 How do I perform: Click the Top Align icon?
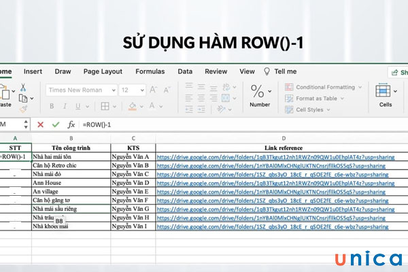point(189,86)
